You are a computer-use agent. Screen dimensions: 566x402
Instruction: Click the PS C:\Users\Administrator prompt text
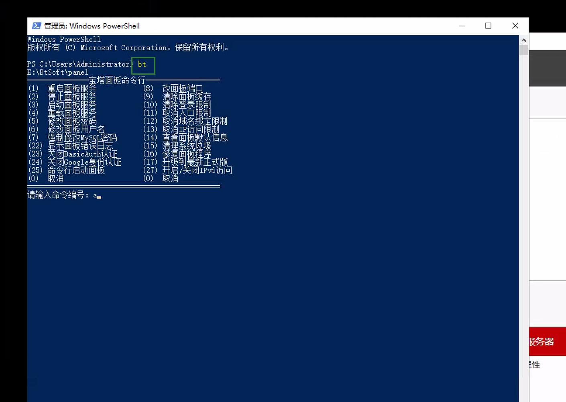pos(80,64)
